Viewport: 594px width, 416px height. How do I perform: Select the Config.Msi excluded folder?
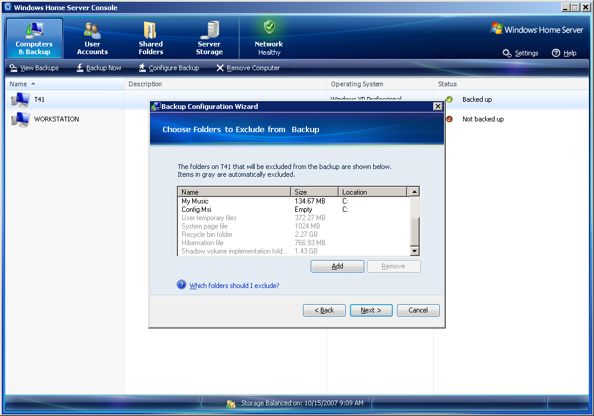pos(294,209)
